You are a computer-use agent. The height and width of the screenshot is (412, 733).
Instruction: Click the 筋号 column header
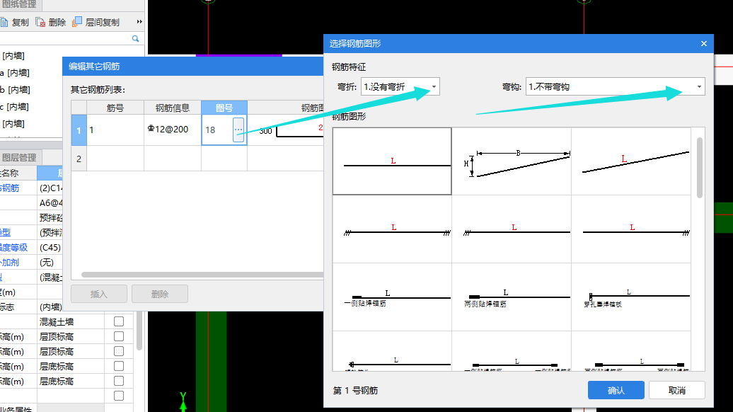click(115, 108)
